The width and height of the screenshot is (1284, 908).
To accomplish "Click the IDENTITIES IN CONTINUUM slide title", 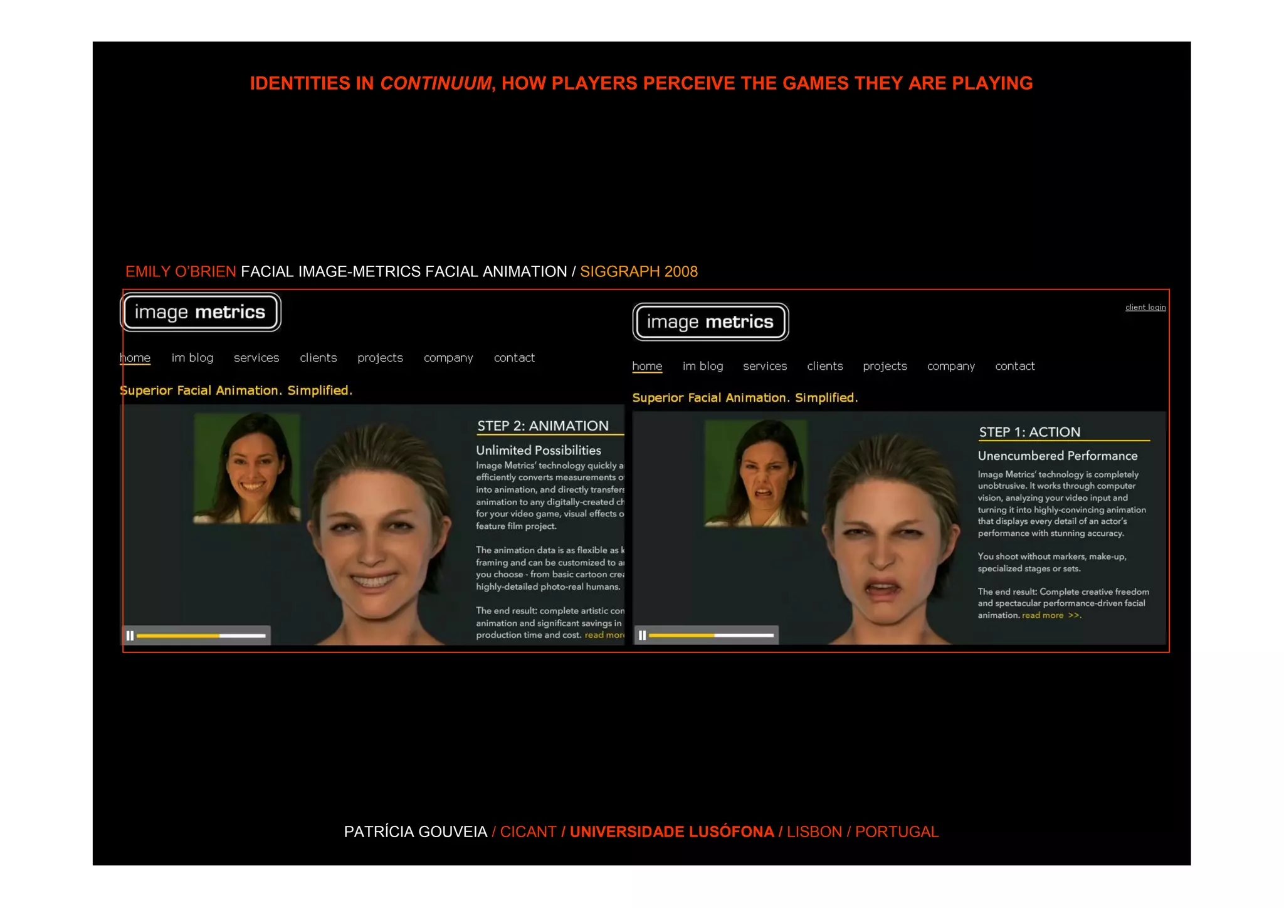I will pyautogui.click(x=641, y=83).
